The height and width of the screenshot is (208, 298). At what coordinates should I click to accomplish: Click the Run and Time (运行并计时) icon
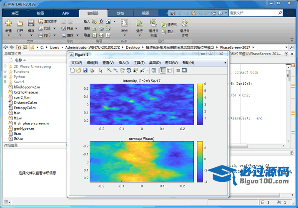click(185, 23)
